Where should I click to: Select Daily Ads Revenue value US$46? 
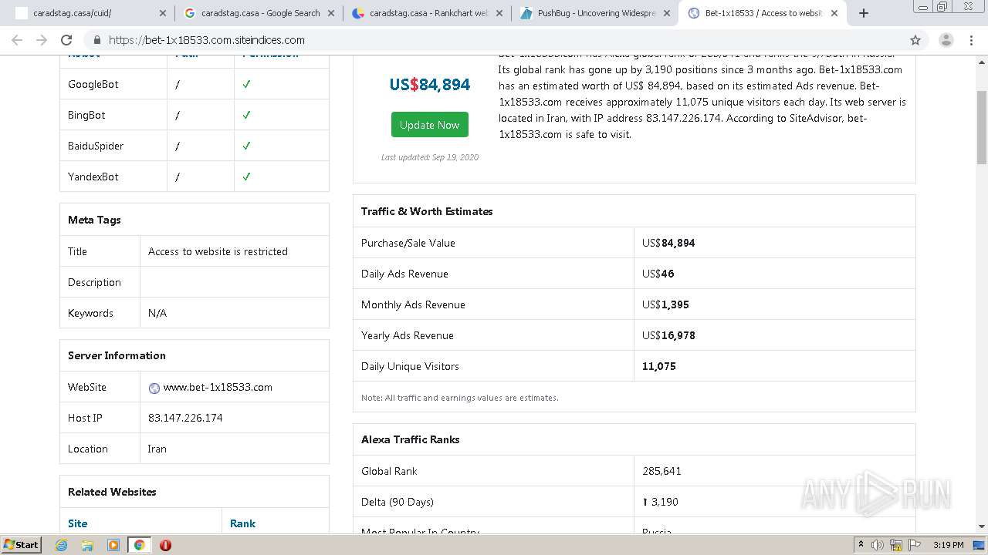point(658,274)
